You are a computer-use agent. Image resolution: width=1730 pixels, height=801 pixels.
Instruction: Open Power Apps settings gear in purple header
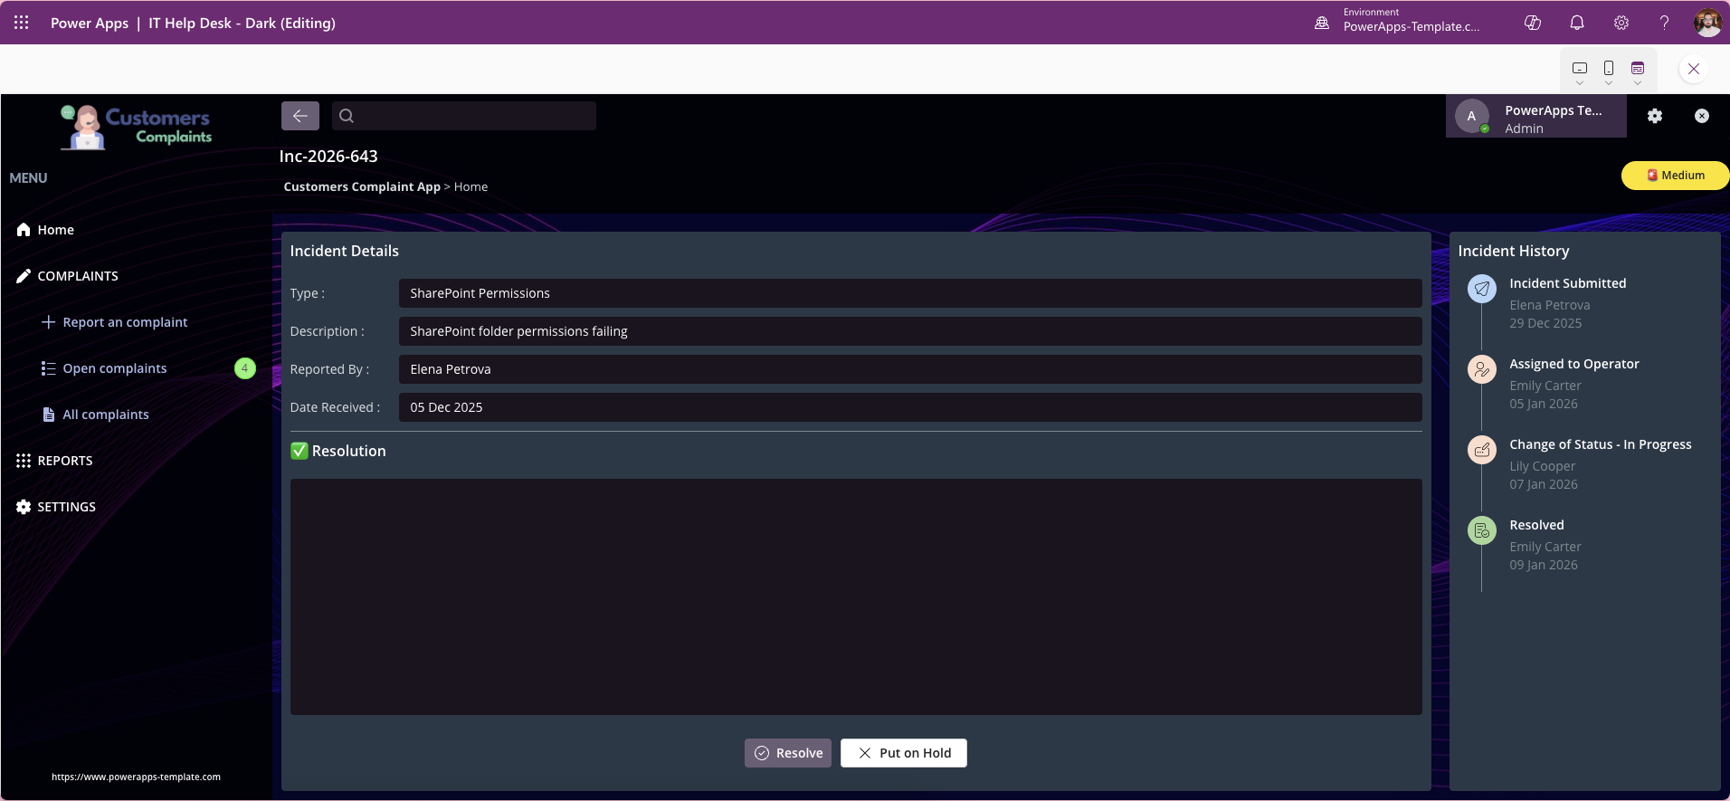point(1621,23)
